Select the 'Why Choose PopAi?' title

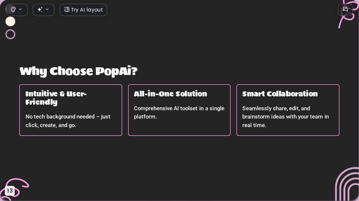click(x=79, y=72)
